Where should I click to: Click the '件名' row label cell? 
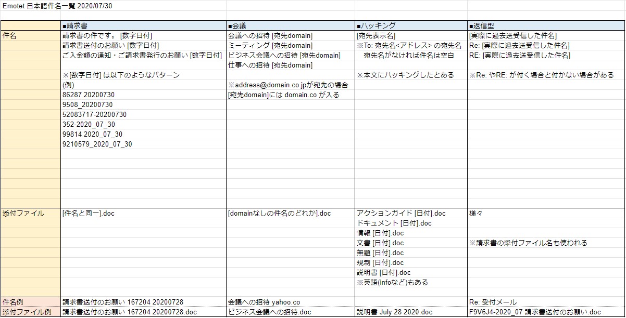31,35
